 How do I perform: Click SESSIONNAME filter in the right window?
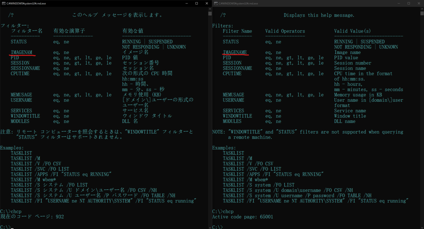tap(237, 68)
